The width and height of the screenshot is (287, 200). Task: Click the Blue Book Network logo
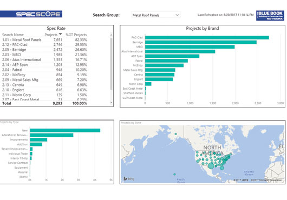tap(270, 16)
